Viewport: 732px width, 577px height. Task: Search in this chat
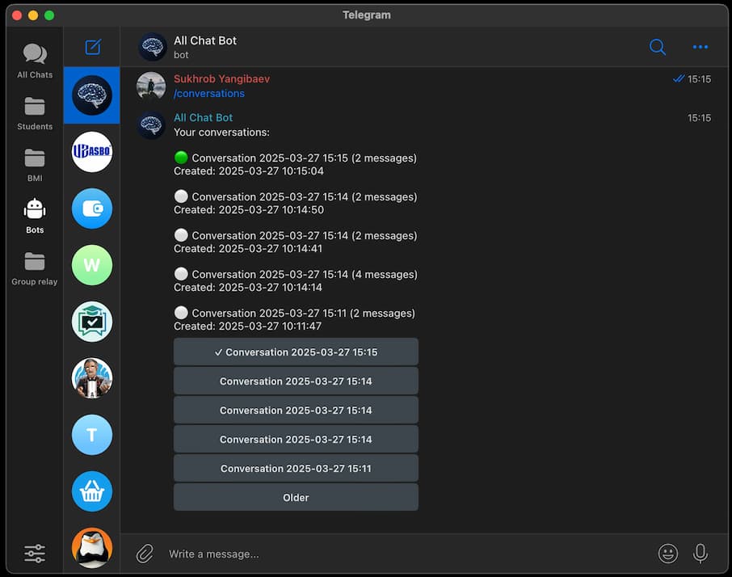pyautogui.click(x=658, y=47)
